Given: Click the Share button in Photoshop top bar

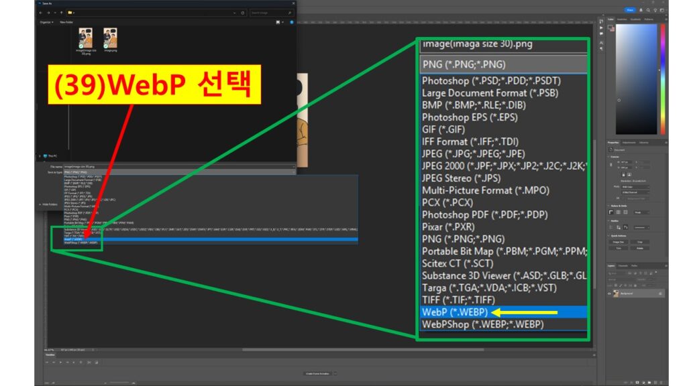Looking at the screenshot, I should (629, 10).
